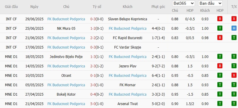Click green T over/under badge in Bokelj Kotor row
The width and height of the screenshot is (238, 108).
coord(234,94)
